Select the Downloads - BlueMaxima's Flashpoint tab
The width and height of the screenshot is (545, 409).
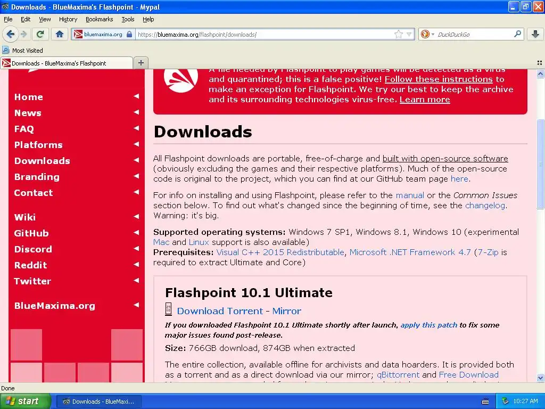click(x=67, y=63)
